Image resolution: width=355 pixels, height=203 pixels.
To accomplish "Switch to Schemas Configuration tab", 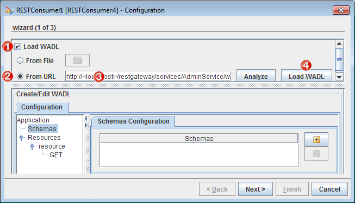I will (133, 121).
